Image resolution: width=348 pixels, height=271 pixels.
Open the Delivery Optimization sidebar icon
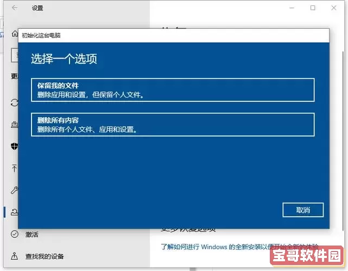14,125
